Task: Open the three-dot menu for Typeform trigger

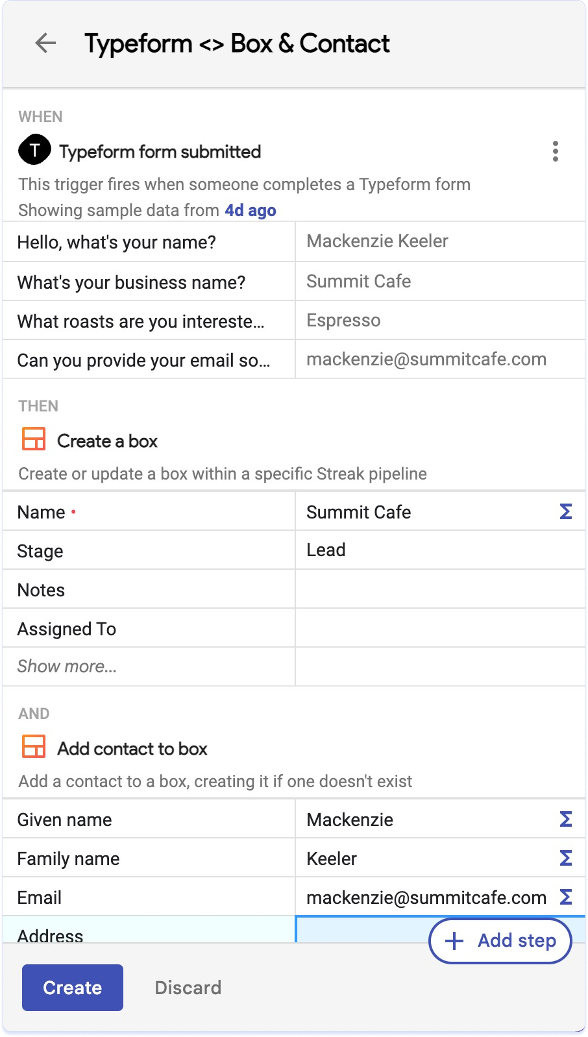Action: tap(555, 151)
